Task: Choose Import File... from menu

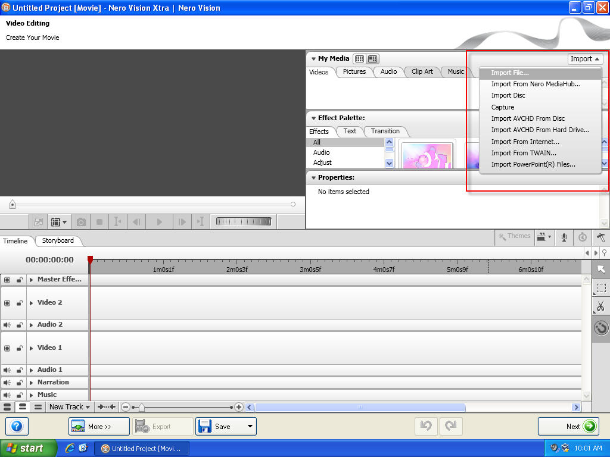Action: coord(540,73)
